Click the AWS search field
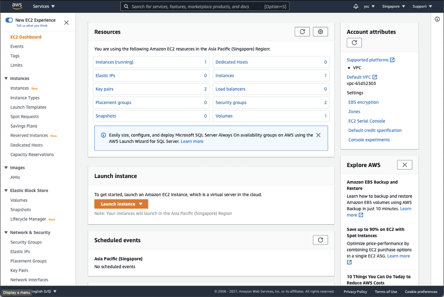The height and width of the screenshot is (297, 444). [194, 6]
